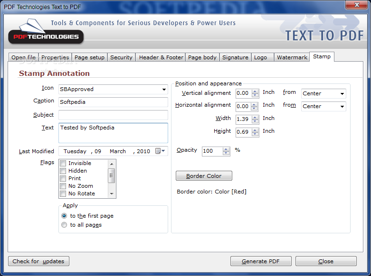Decrease the Opacity percentage
Image resolution: width=371 pixels, height=276 pixels.
tap(226, 153)
